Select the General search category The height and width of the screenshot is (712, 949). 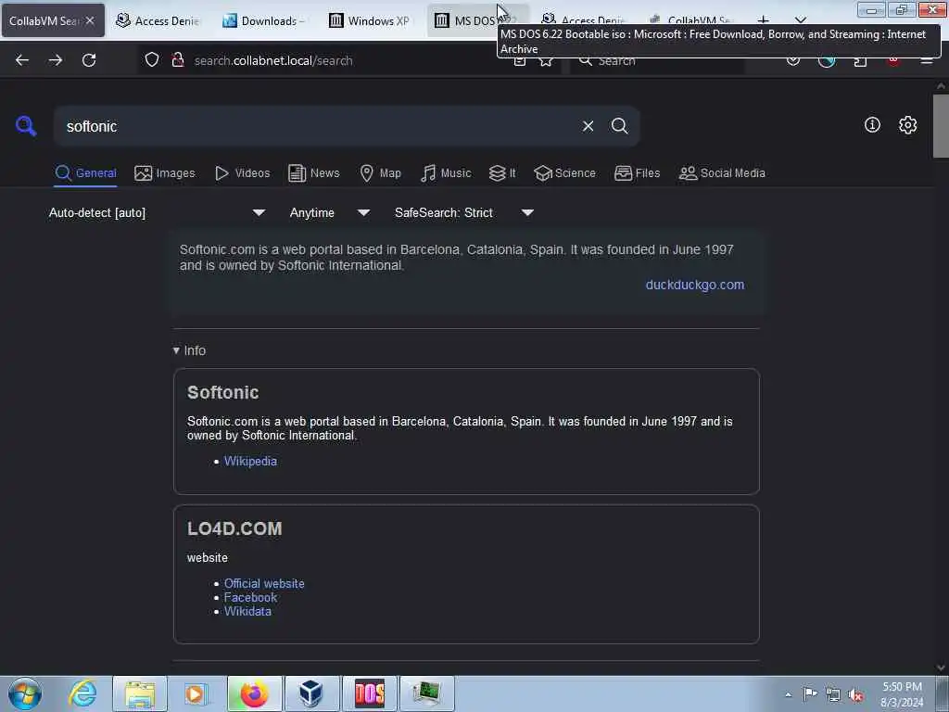[85, 173]
